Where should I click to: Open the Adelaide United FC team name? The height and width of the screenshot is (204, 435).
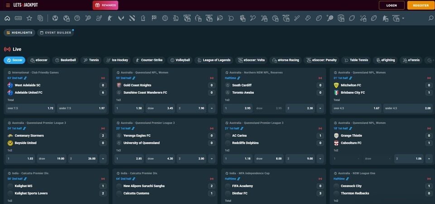[29, 92]
